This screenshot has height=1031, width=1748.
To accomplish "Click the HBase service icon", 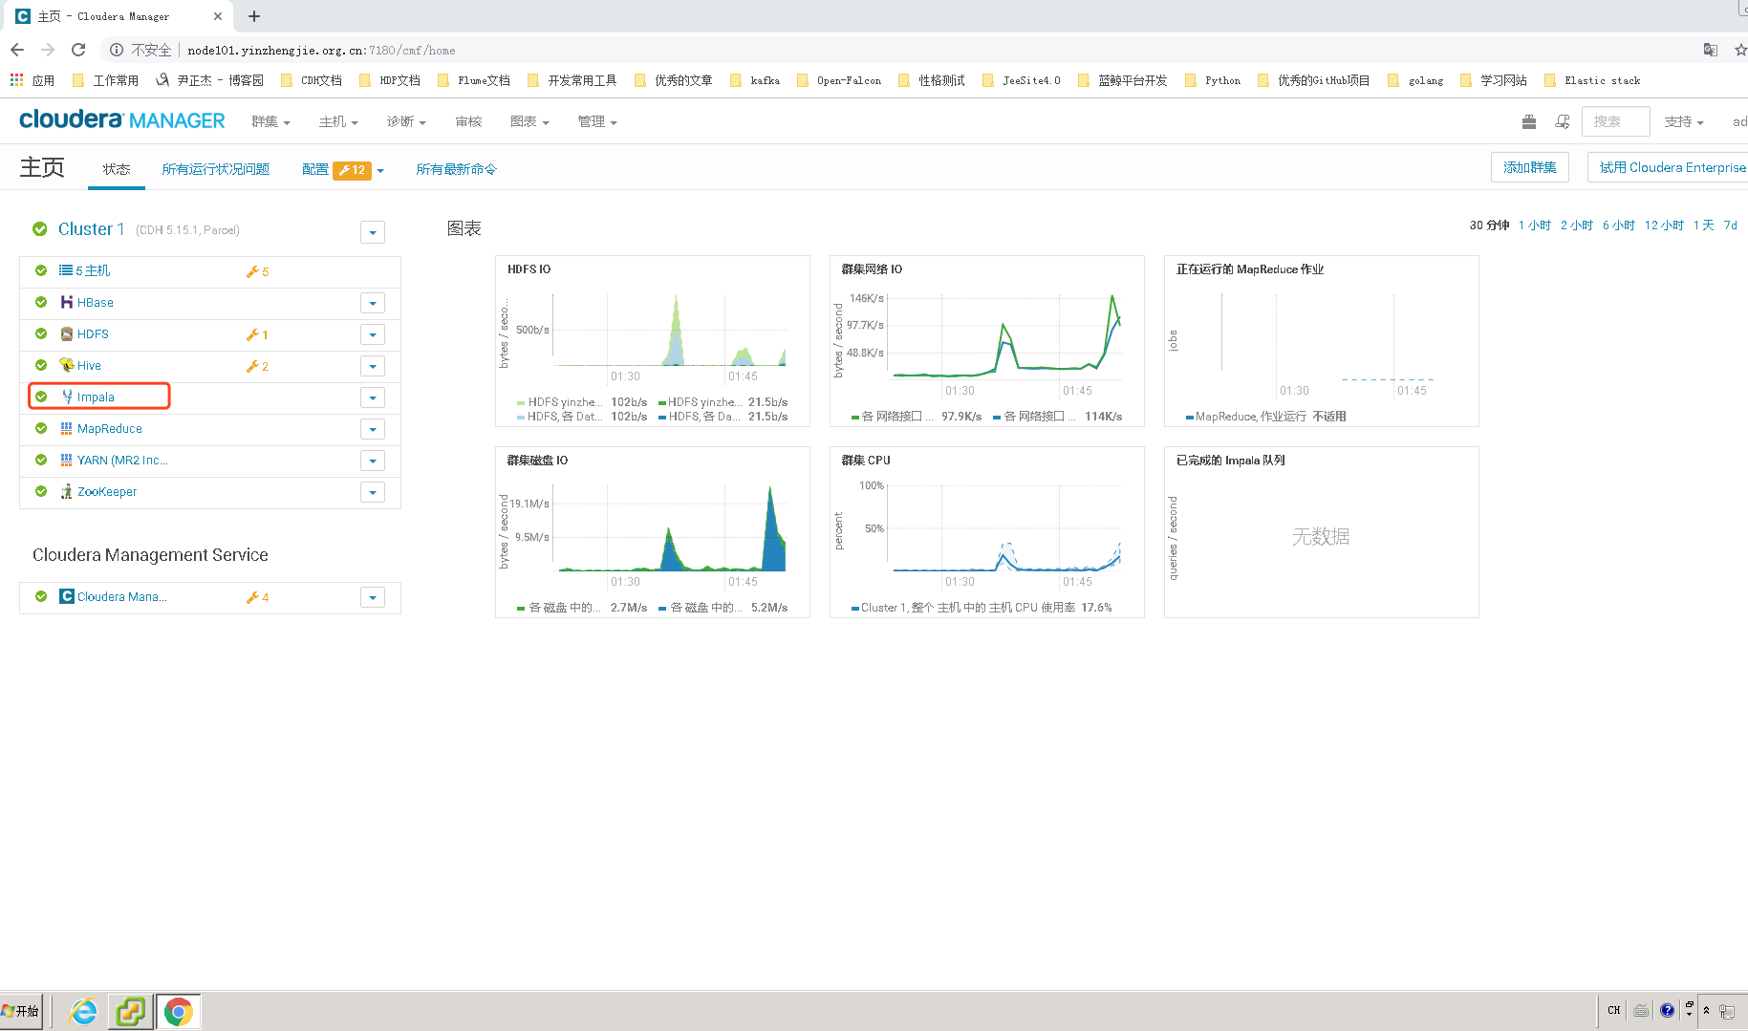I will 66,302.
